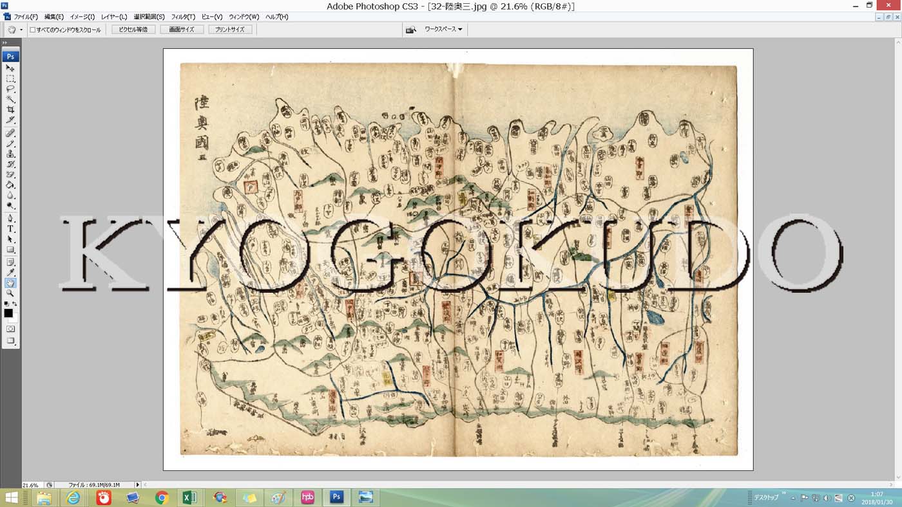Click the taskbar clock showing 1:07

pyautogui.click(x=877, y=497)
